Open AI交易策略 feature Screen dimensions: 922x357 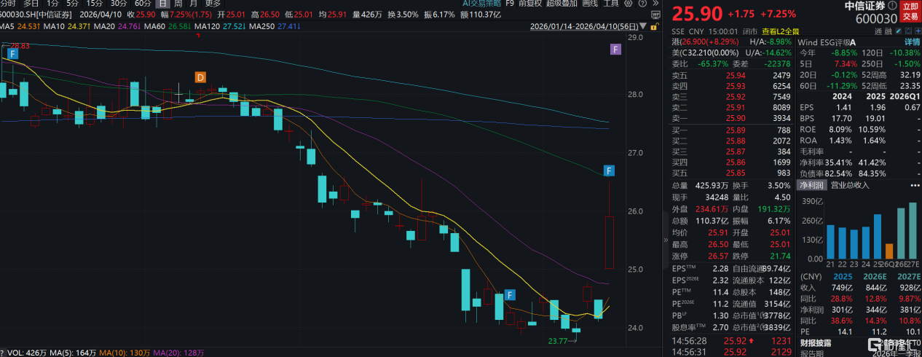(x=481, y=4)
